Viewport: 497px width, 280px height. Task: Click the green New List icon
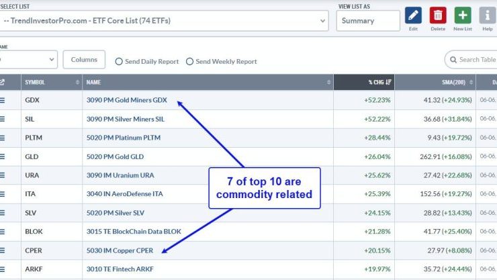[463, 16]
